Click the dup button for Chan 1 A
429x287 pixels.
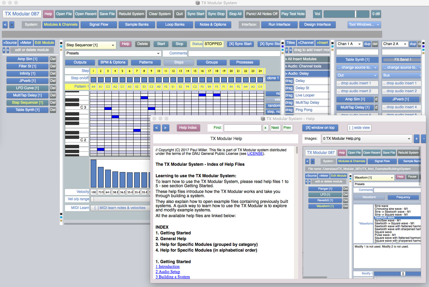click(x=367, y=44)
